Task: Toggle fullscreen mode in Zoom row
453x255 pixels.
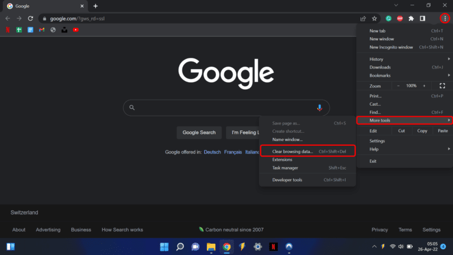Action: point(442,86)
